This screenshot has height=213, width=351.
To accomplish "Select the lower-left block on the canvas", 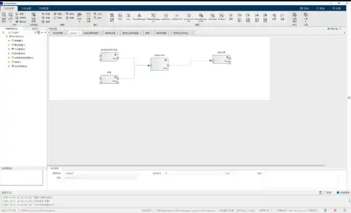I will click(109, 79).
